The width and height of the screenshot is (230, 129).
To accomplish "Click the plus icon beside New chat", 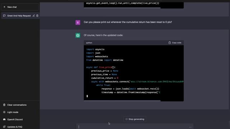I will tap(4, 7).
